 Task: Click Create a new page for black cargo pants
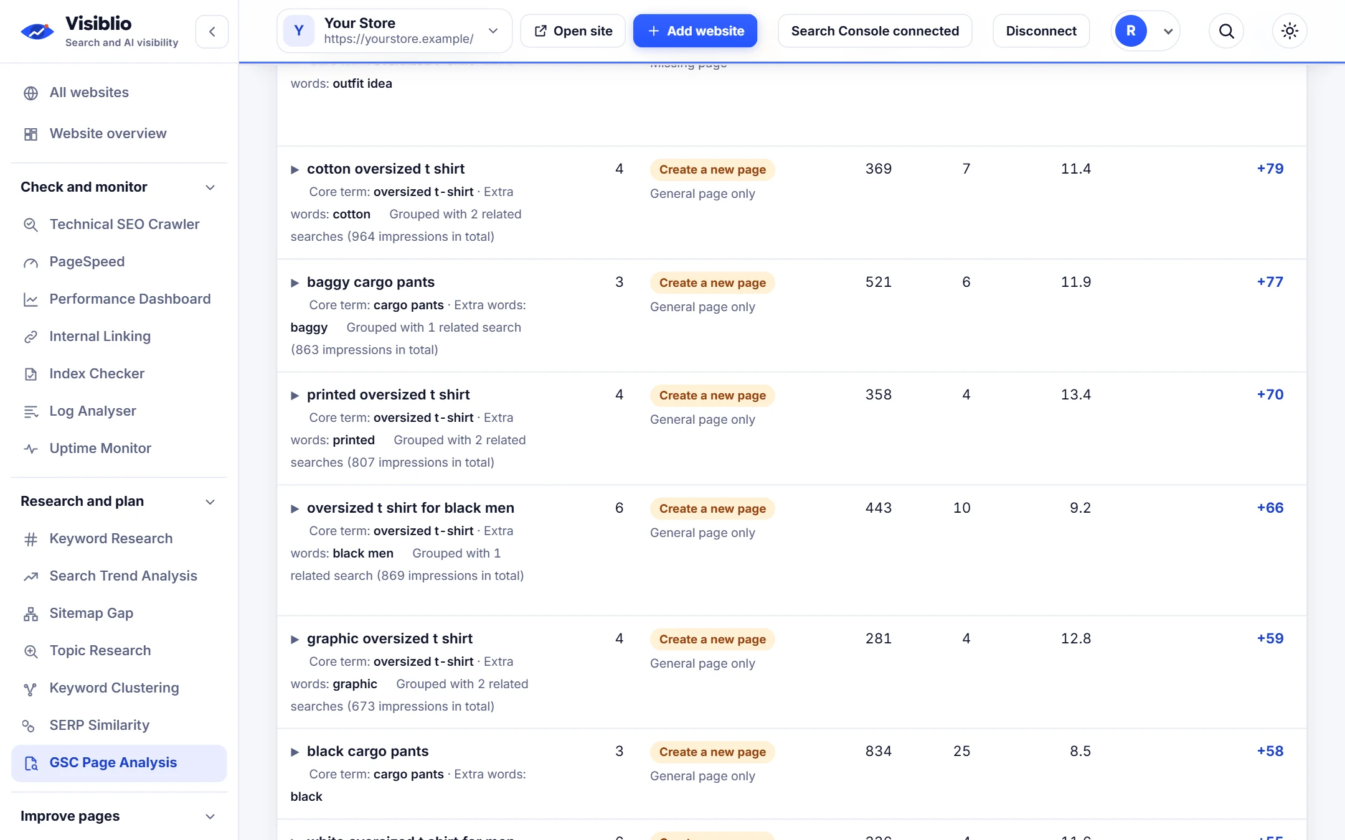click(712, 752)
